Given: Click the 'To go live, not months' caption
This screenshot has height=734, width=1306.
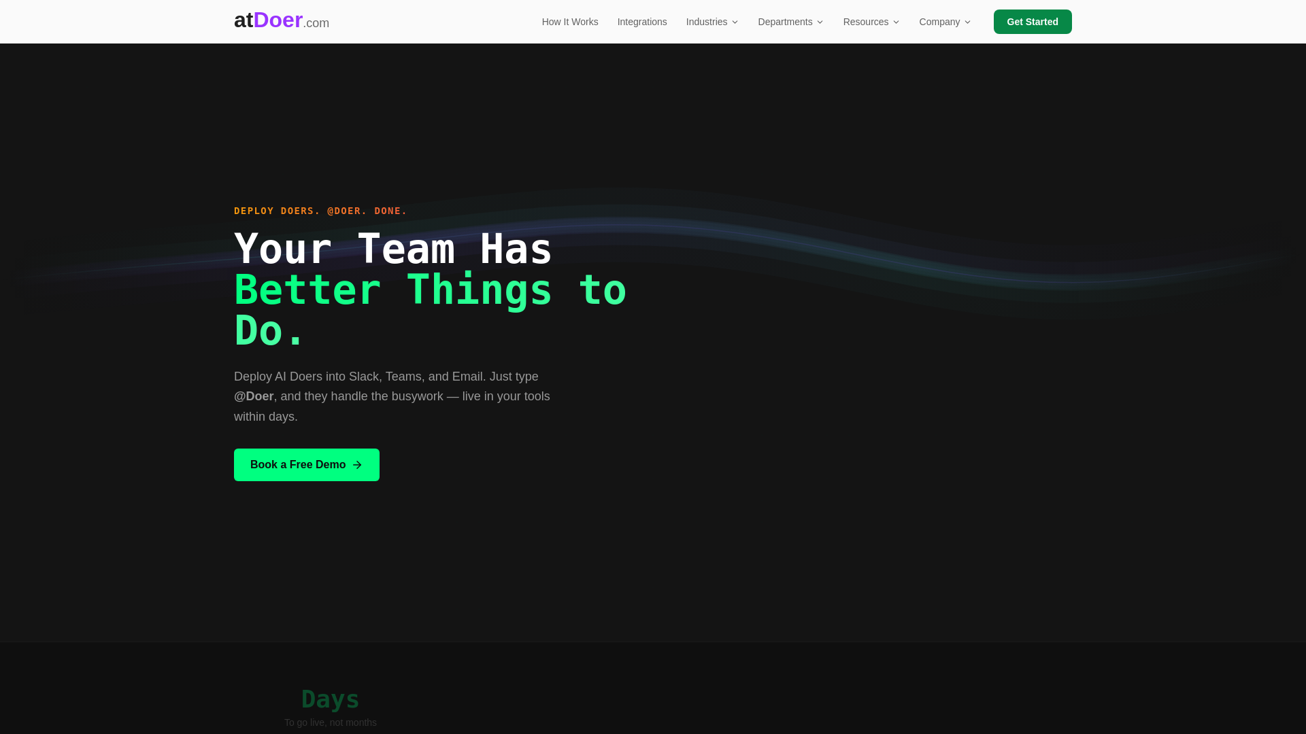Looking at the screenshot, I should (x=331, y=722).
